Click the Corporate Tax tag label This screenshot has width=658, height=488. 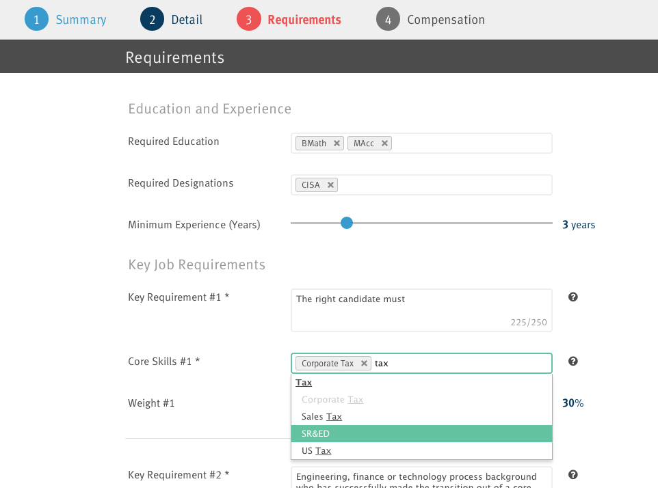pyautogui.click(x=328, y=364)
